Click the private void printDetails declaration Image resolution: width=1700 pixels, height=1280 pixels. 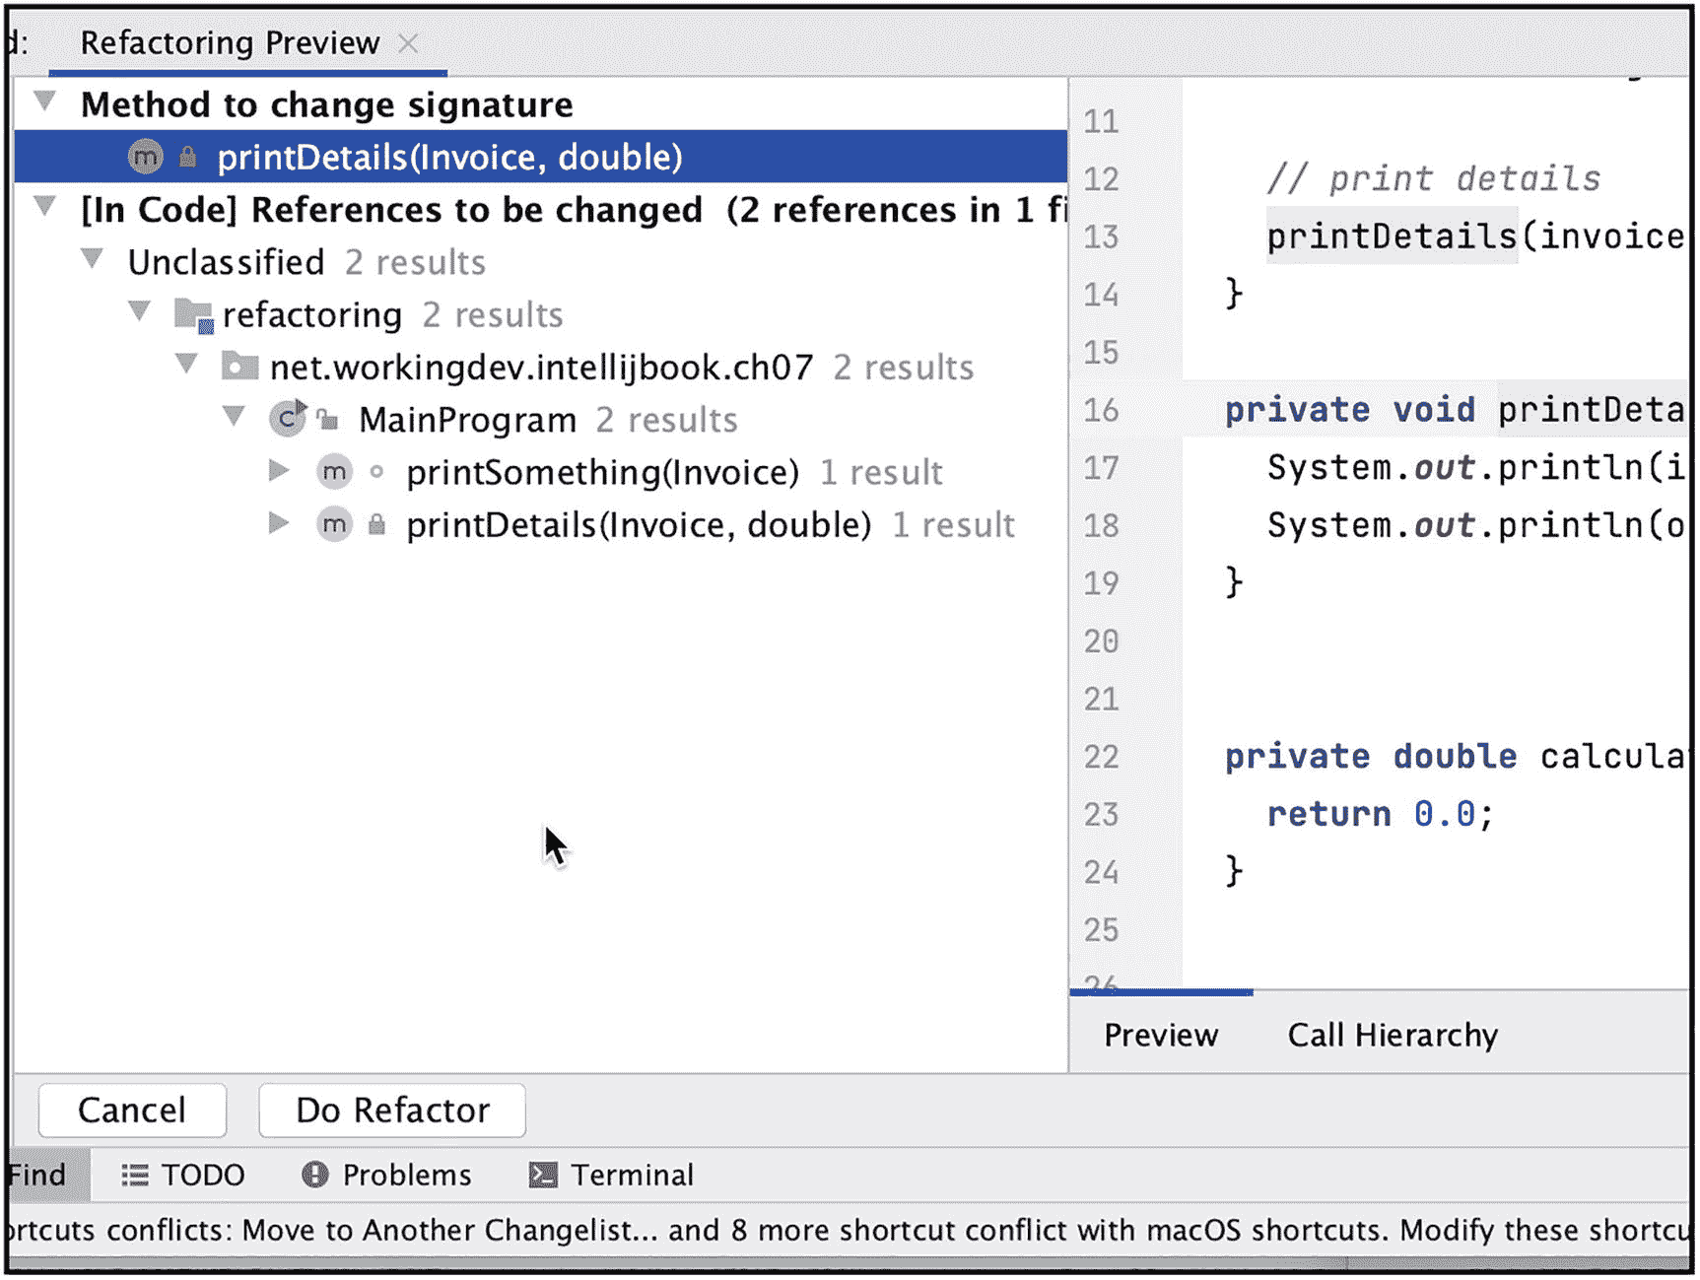[1456, 410]
